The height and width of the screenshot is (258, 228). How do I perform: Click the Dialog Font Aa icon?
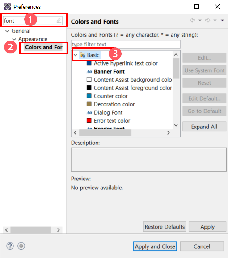point(89,113)
